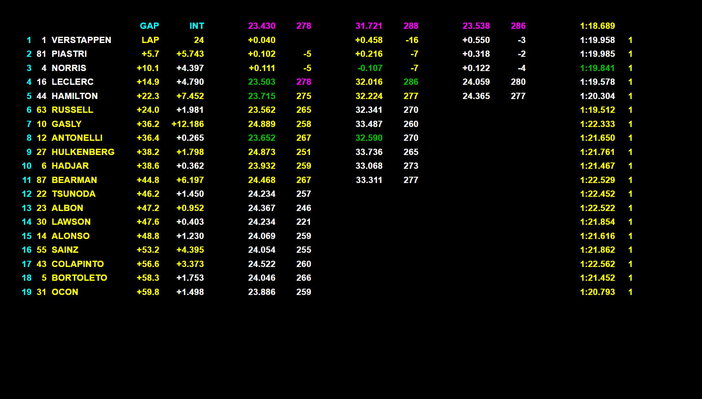The height and width of the screenshot is (399, 702).
Task: Select ALBON driver name
Action: (x=67, y=208)
